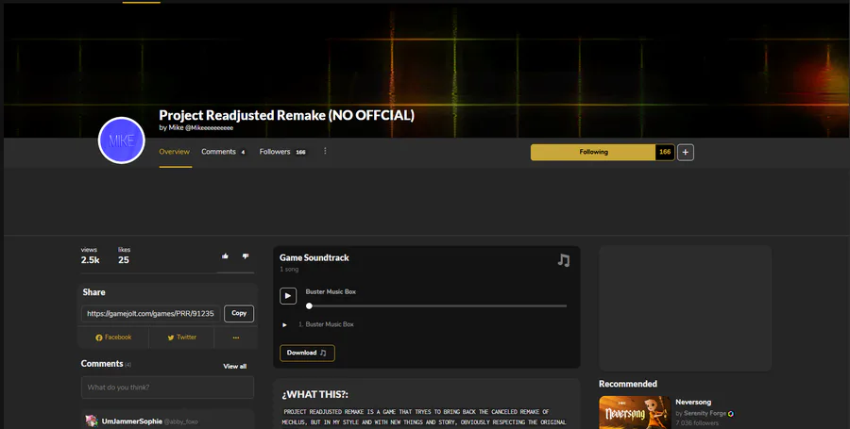
Task: Click the '25' likes count
Action: [124, 260]
